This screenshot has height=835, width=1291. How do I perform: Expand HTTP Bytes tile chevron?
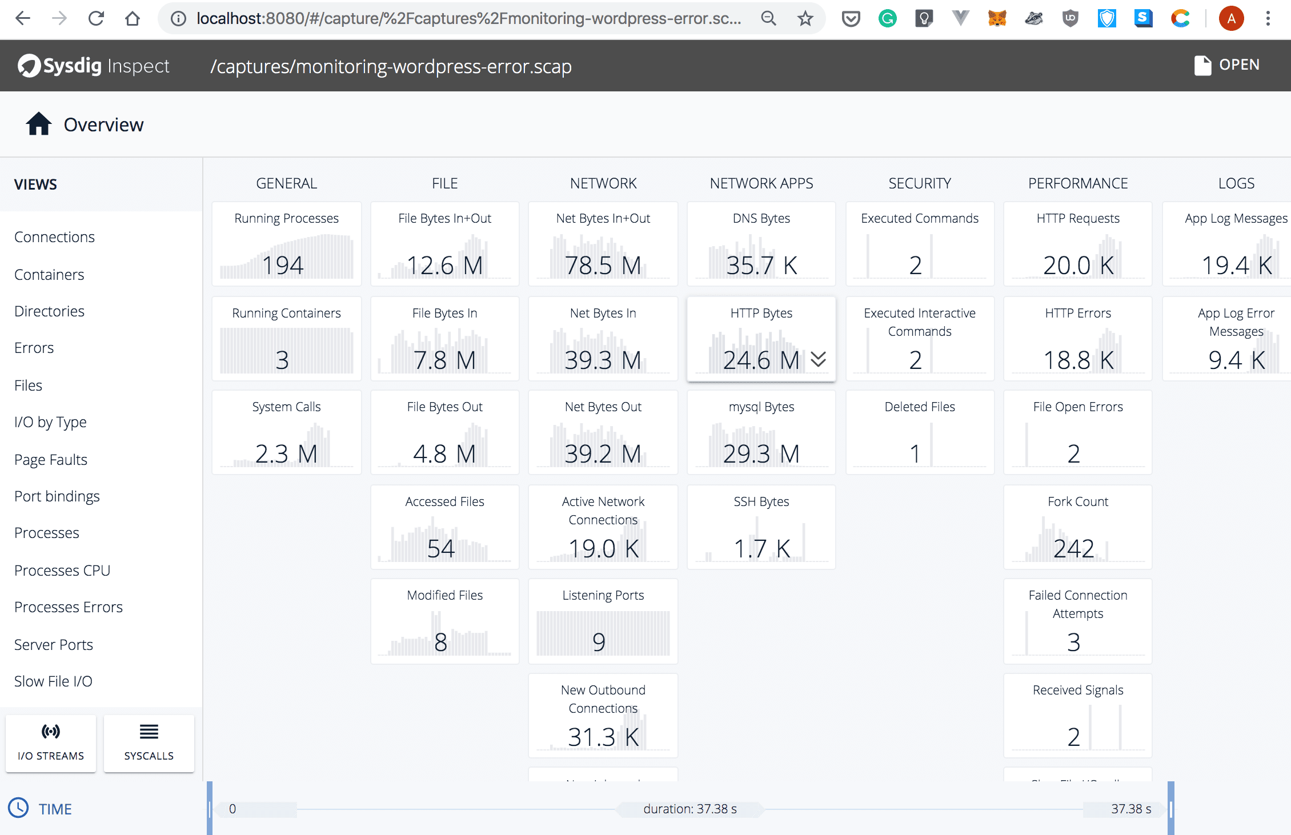tap(819, 359)
